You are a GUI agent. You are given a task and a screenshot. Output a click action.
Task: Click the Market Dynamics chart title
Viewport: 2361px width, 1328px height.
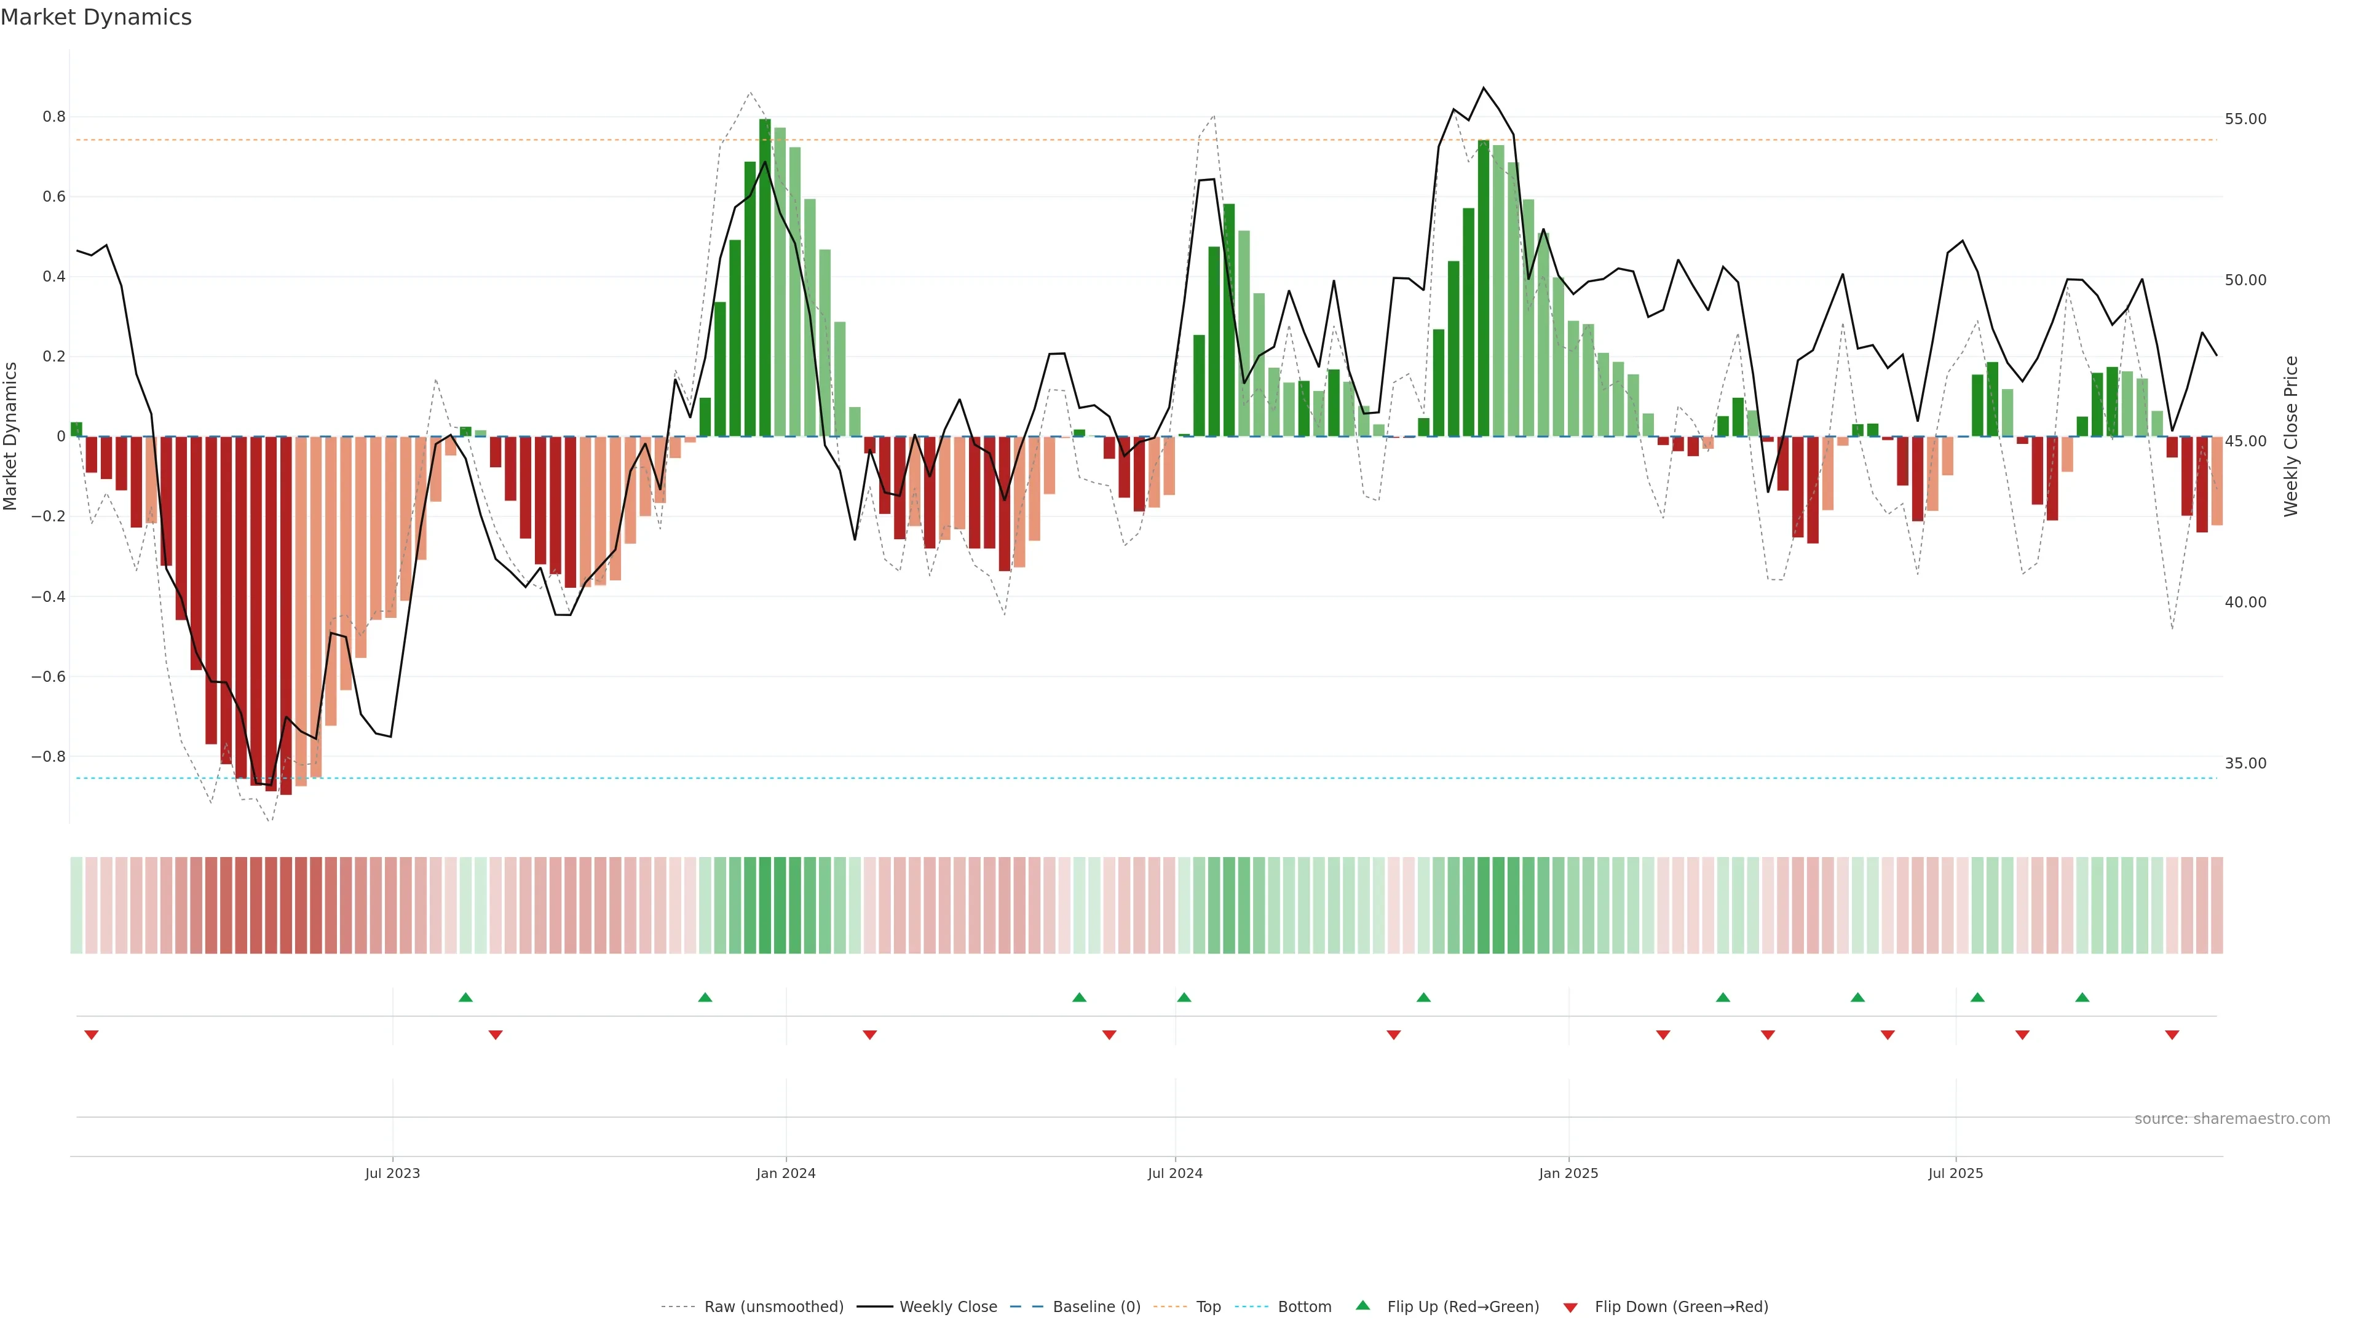pos(97,17)
